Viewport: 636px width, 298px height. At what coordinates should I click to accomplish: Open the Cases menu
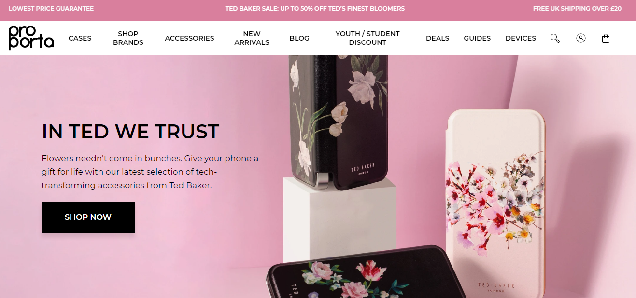pyautogui.click(x=80, y=38)
